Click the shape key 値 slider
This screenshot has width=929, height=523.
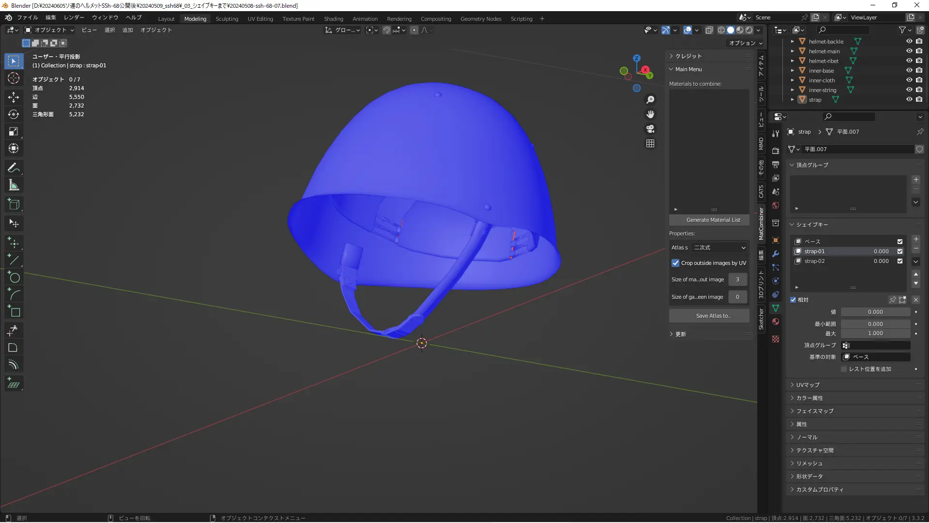[875, 312]
